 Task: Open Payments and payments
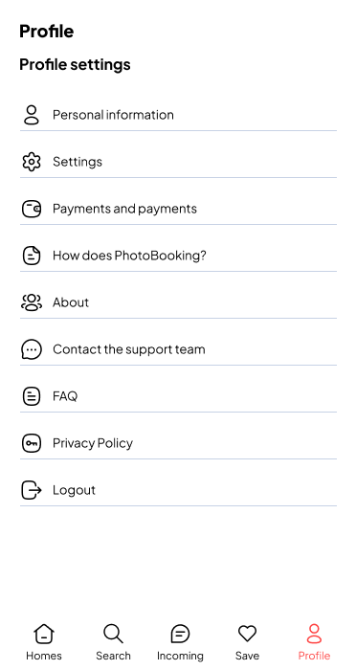178,209
